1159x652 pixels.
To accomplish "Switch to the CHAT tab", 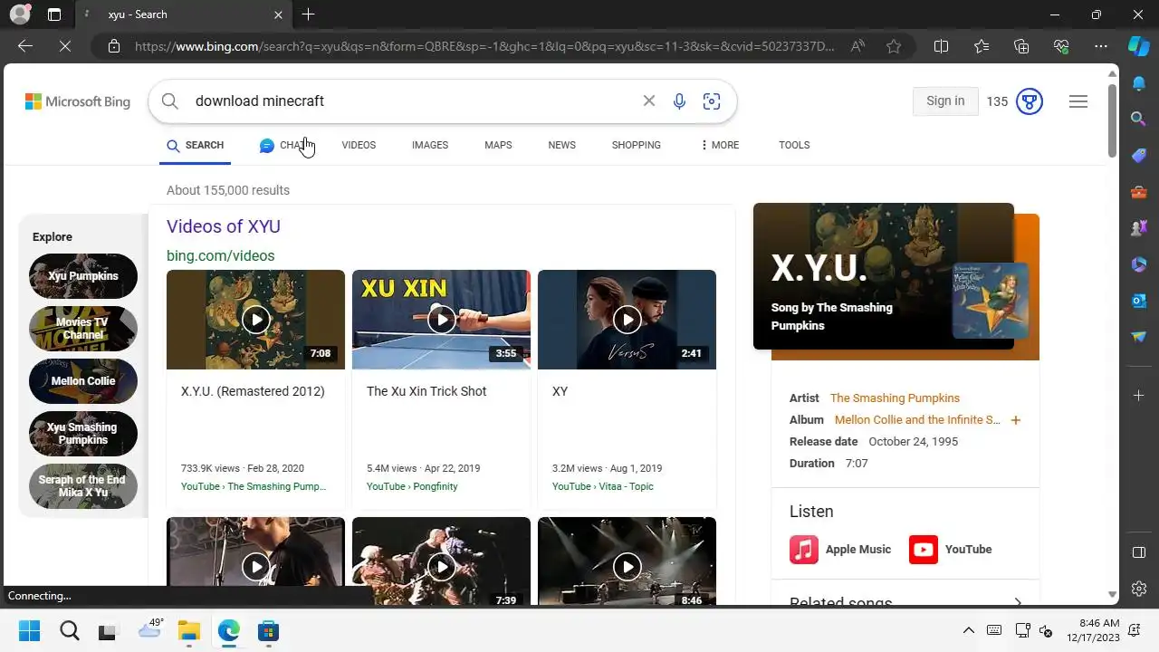I will click(284, 145).
